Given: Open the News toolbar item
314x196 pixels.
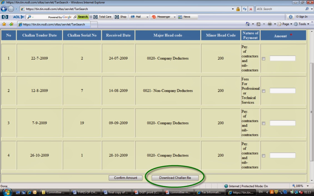Looking at the screenshot, I should pos(184,17).
